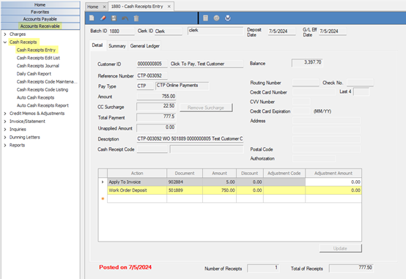Click the eraser Clear icon in toolbar

click(103, 18)
